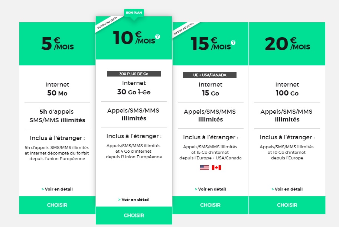Image resolution: width=339 pixels, height=227 pixels.
Task: Click the question mark next to 15€/mois
Action: tap(233, 42)
